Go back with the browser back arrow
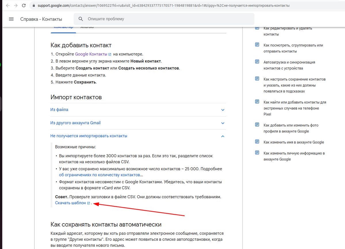The image size is (345, 249). click(8, 5)
